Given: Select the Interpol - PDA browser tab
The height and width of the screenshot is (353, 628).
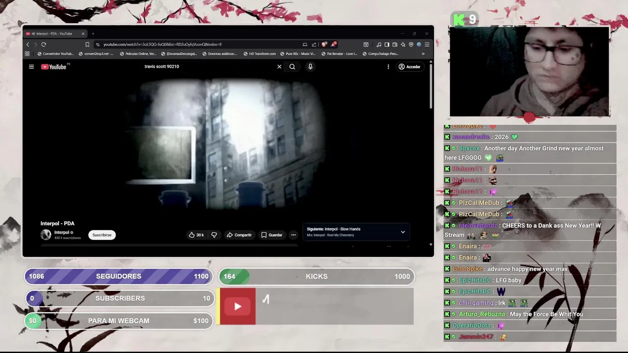Looking at the screenshot, I should coord(55,34).
